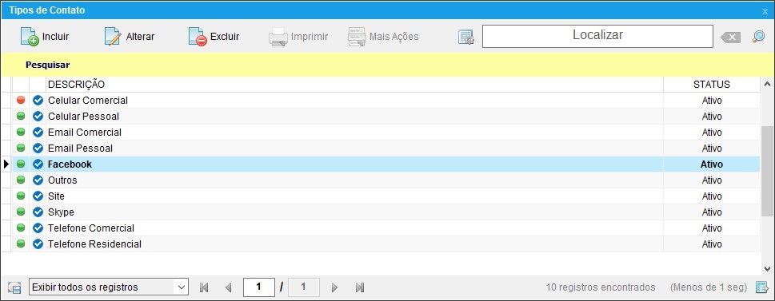Image resolution: width=775 pixels, height=301 pixels.
Task: Toggle the check mark for Skype
Action: coord(38,212)
